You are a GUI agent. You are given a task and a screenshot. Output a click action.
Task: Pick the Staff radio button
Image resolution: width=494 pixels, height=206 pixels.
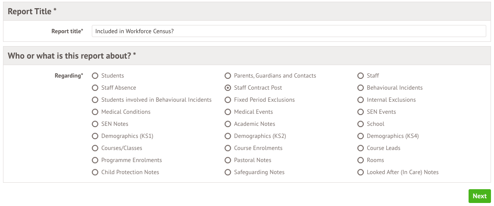(361, 76)
